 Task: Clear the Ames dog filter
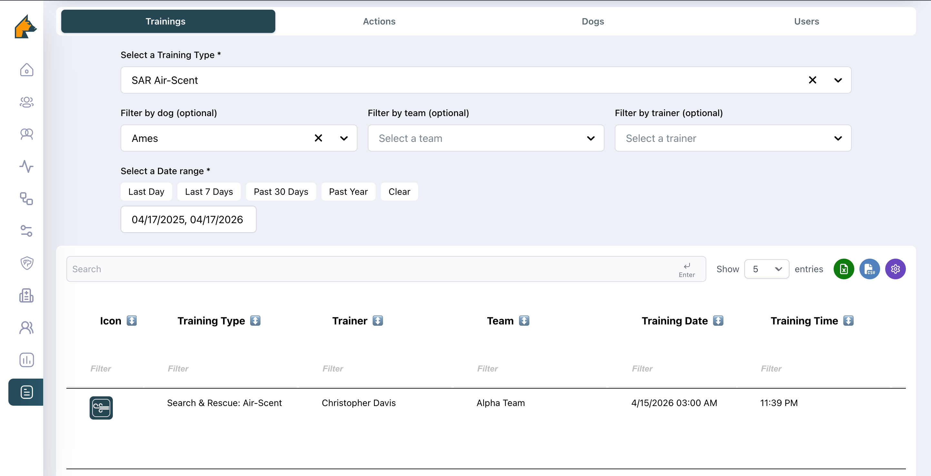click(318, 138)
